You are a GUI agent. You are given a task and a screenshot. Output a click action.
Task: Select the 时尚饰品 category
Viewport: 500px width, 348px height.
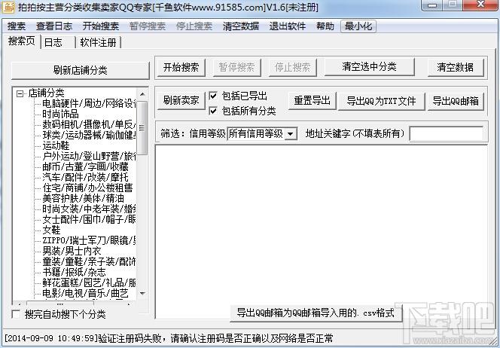[60, 114]
